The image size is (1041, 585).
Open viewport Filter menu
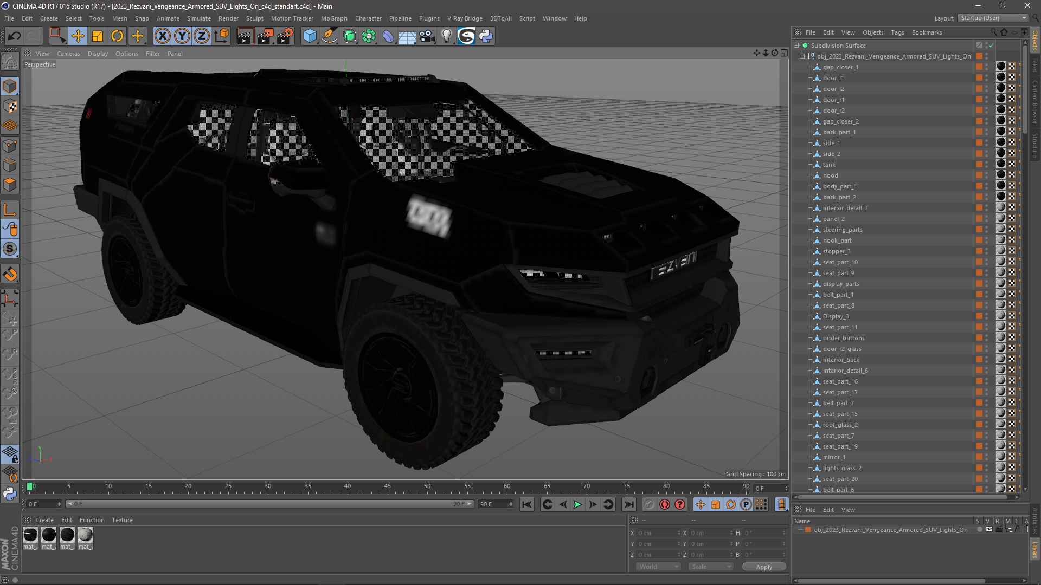click(x=153, y=54)
